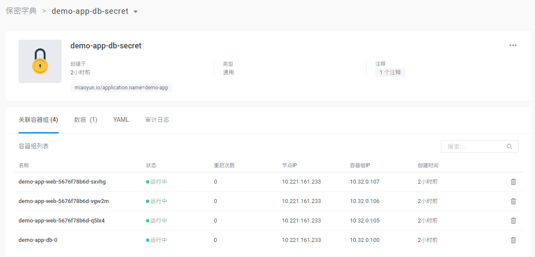Select the 关联容器组 (4) tab
535x257 pixels.
click(x=38, y=120)
